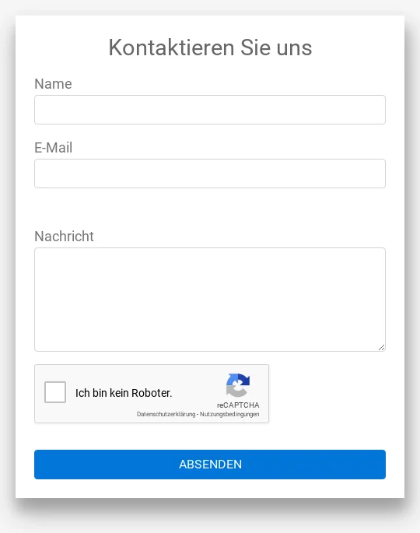Viewport: 420px width, 533px height.
Task: Click the 'Name' field label
Action: click(53, 84)
